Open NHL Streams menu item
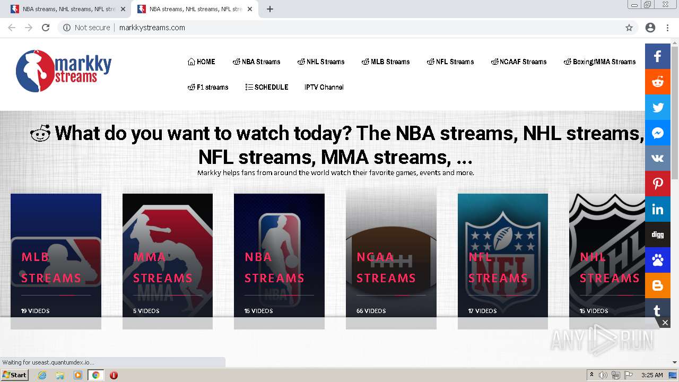 pos(321,62)
